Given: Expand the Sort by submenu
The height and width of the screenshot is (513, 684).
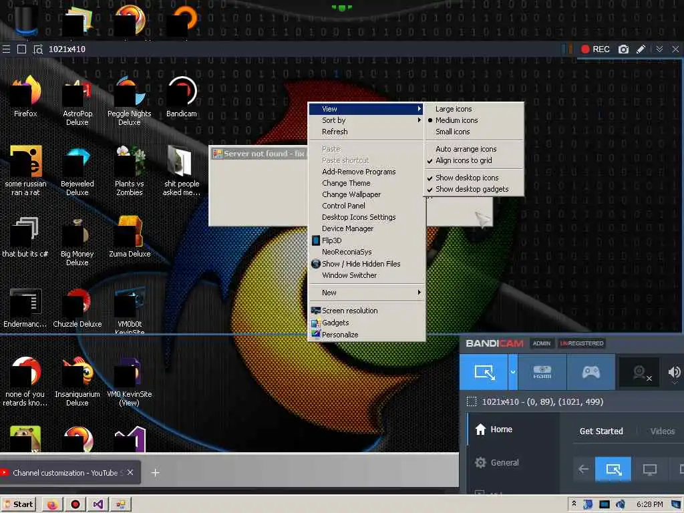Looking at the screenshot, I should point(367,120).
